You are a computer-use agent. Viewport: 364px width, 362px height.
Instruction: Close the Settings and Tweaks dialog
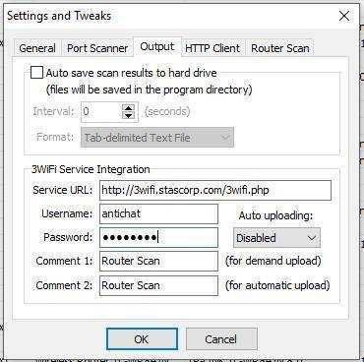(344, 16)
